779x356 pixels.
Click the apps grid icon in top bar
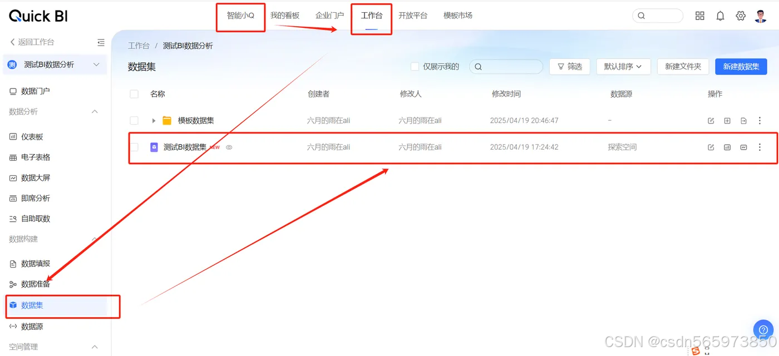click(x=699, y=16)
